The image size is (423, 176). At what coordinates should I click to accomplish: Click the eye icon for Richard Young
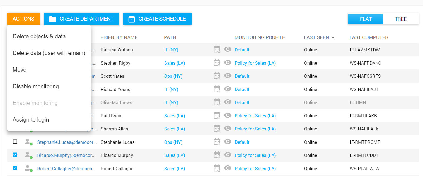228,89
